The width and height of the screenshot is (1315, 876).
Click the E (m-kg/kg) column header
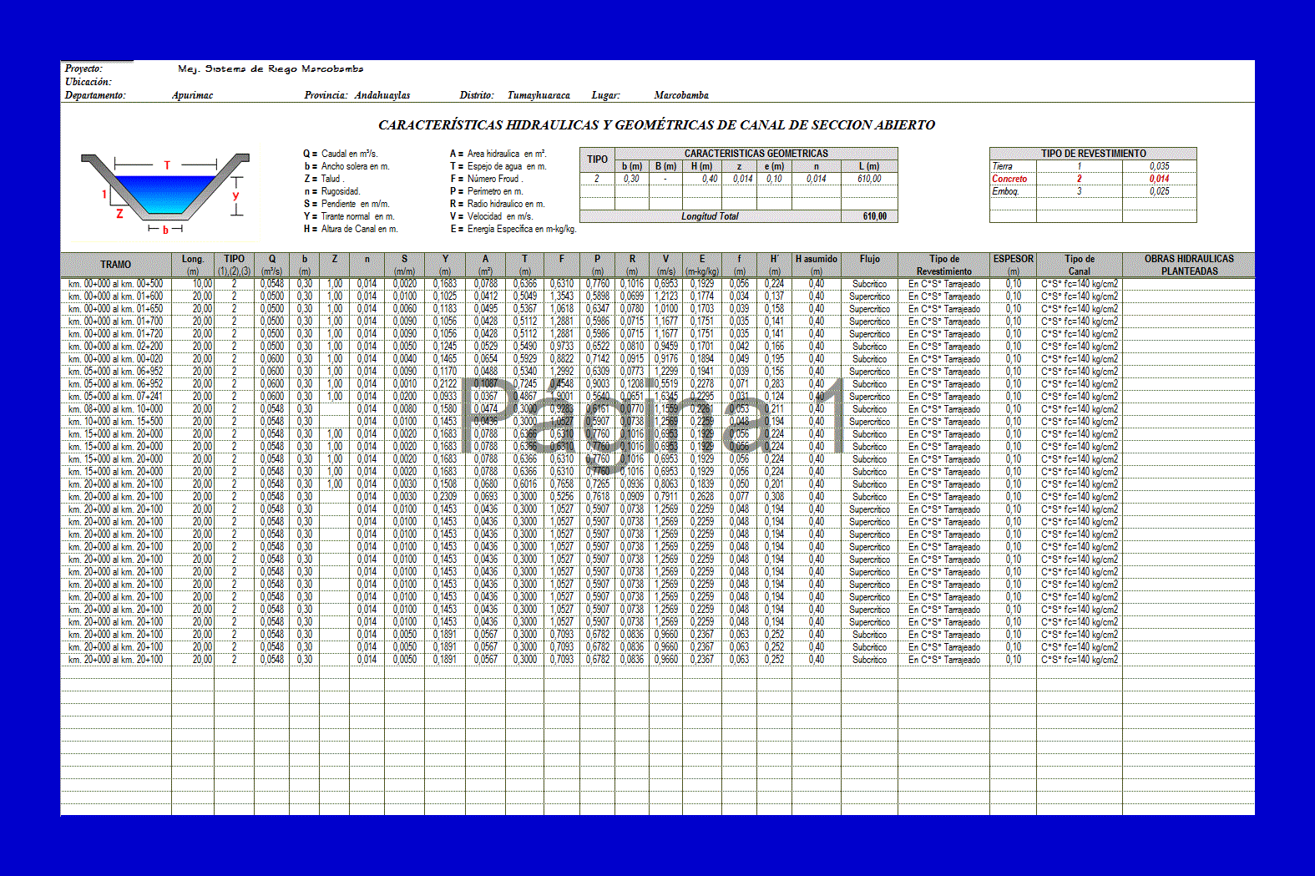(x=702, y=265)
